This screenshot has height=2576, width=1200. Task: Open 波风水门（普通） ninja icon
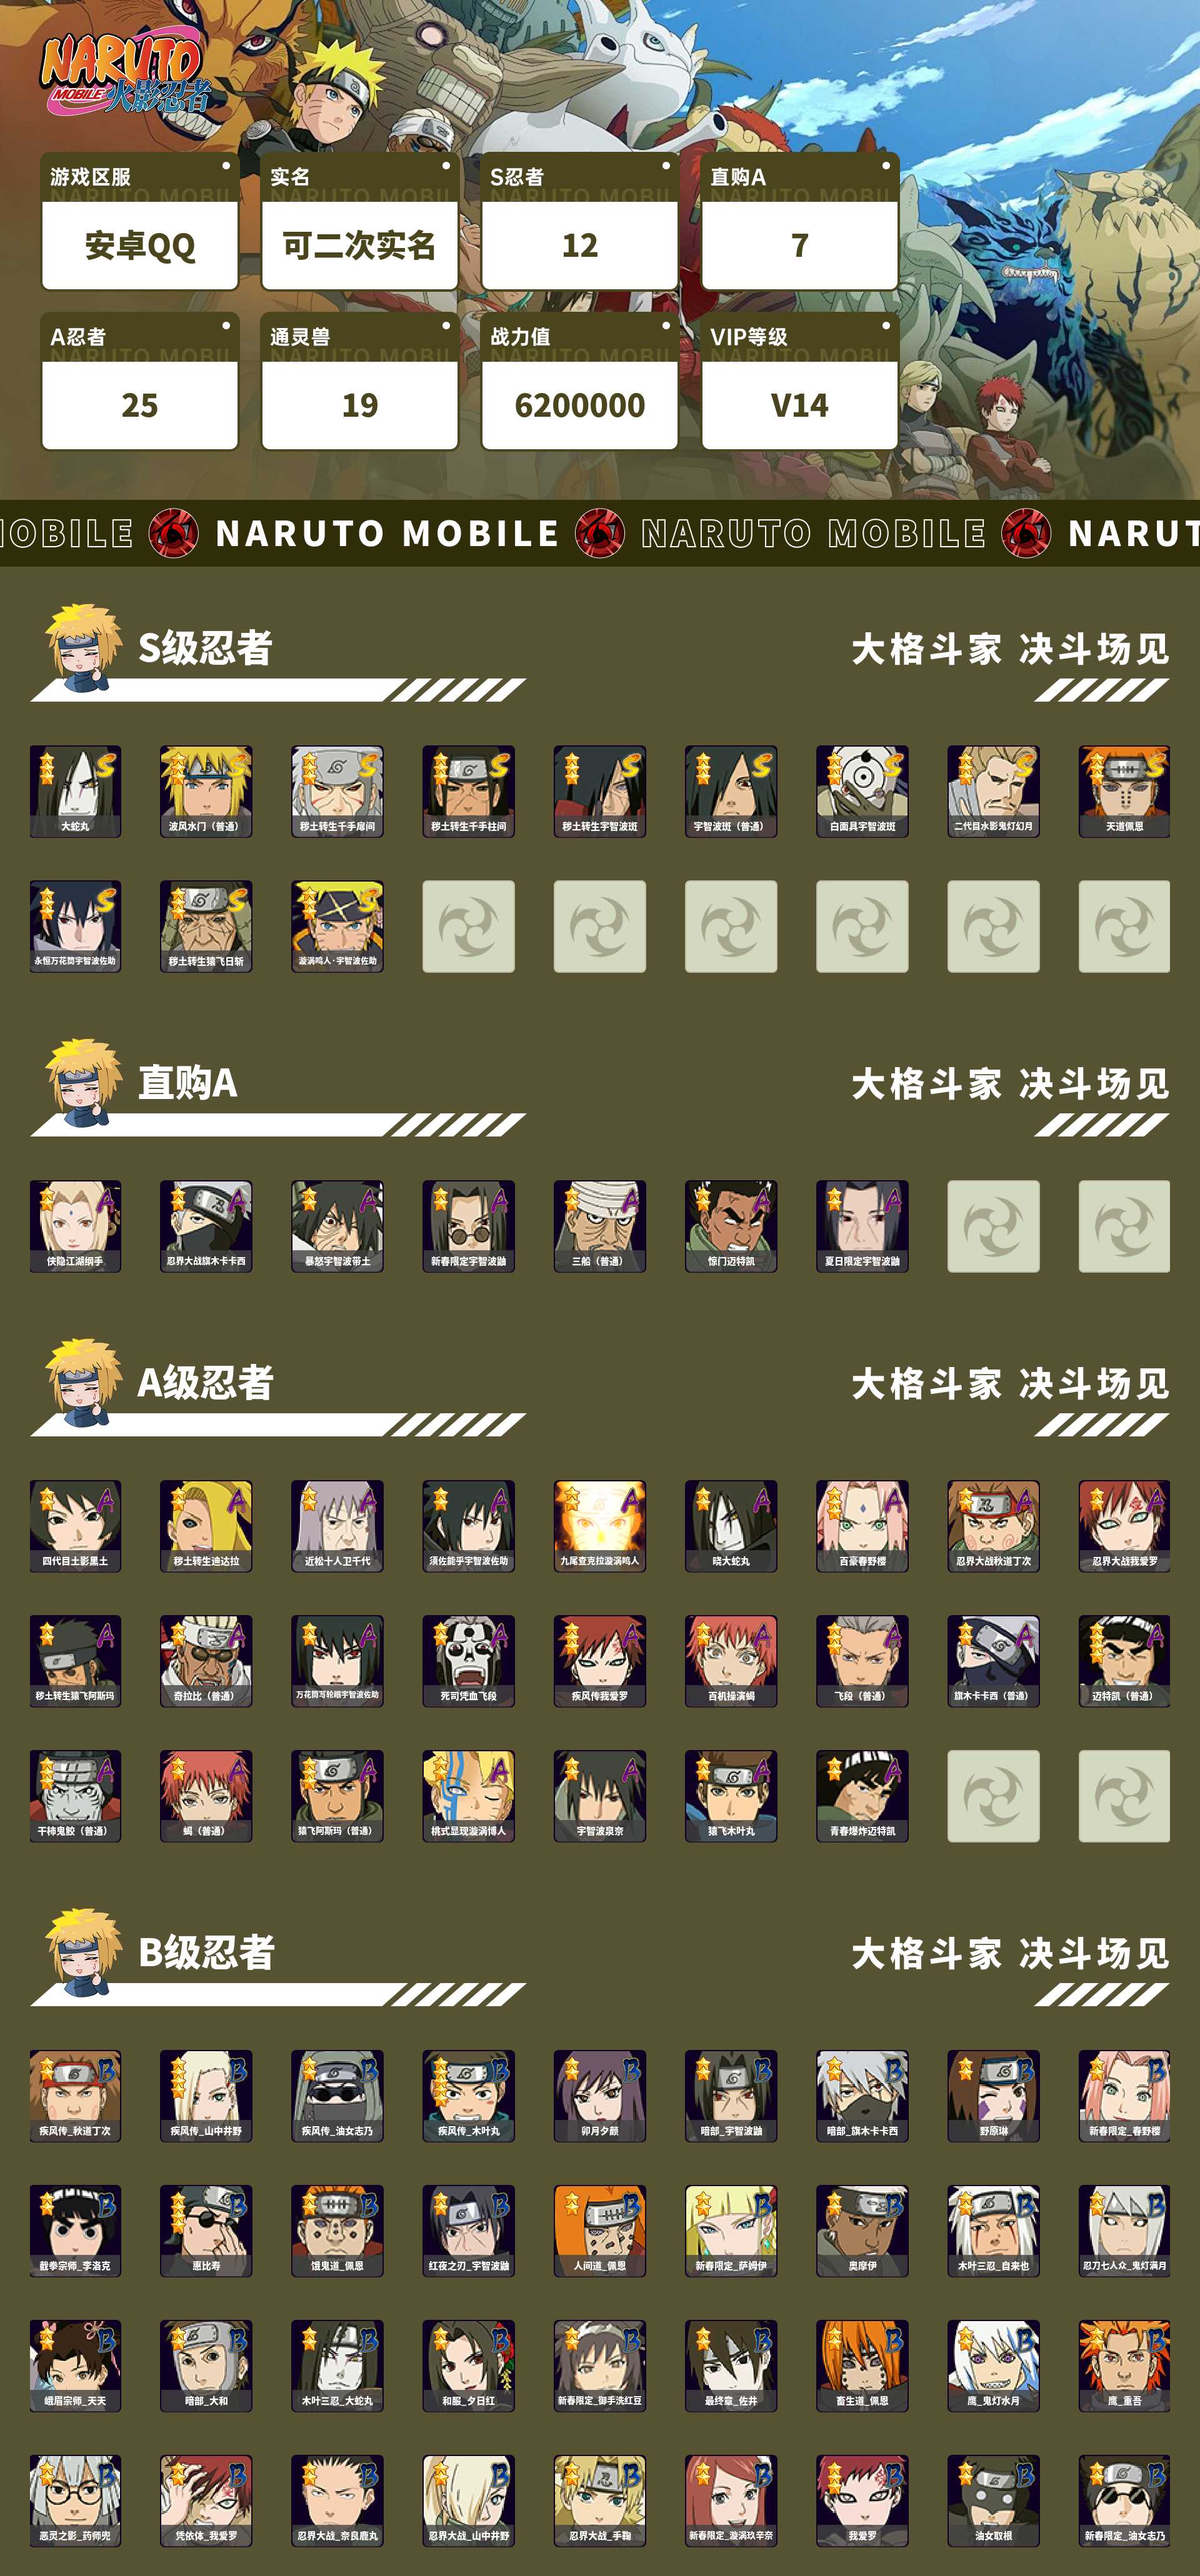point(206,791)
